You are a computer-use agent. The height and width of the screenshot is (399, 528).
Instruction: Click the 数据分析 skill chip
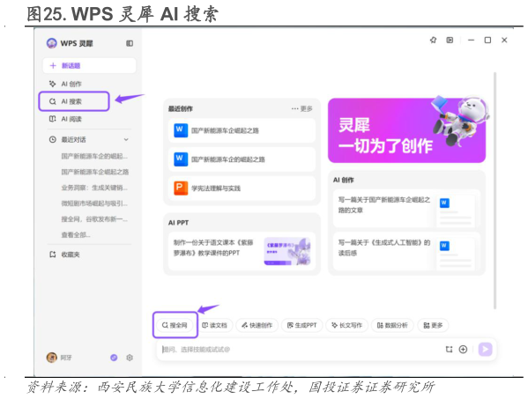392,325
